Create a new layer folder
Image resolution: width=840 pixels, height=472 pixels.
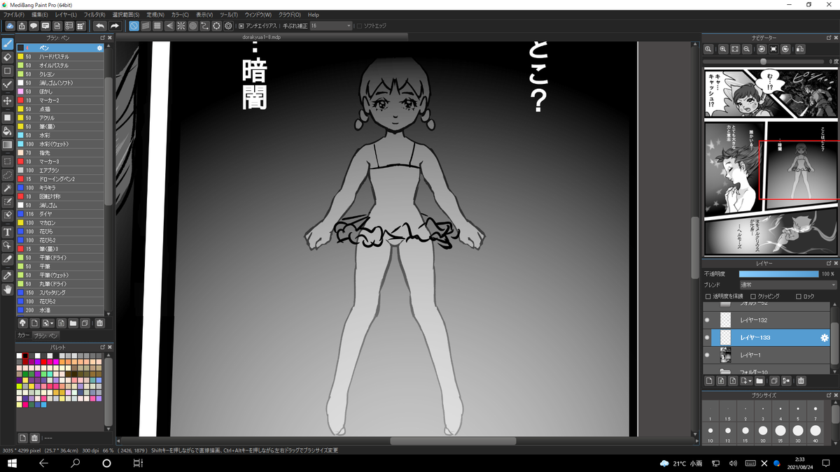tap(759, 381)
